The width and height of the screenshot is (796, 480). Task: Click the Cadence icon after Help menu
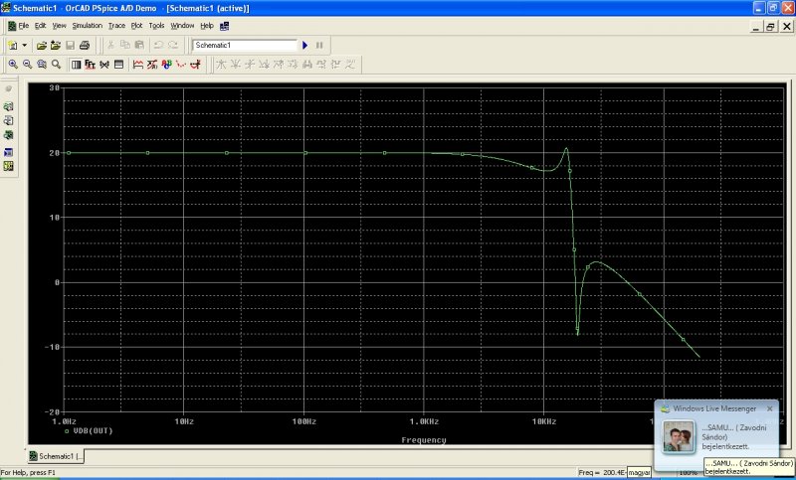click(x=225, y=26)
